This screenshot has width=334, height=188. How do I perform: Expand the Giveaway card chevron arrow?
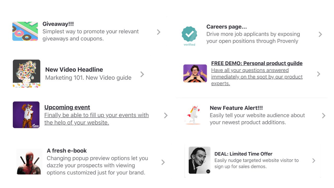[x=159, y=32]
